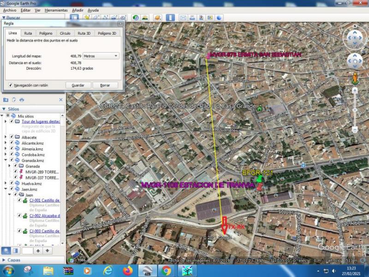Click the email toolbar icon
Viewport: 369px width, 277px height.
coord(183,18)
